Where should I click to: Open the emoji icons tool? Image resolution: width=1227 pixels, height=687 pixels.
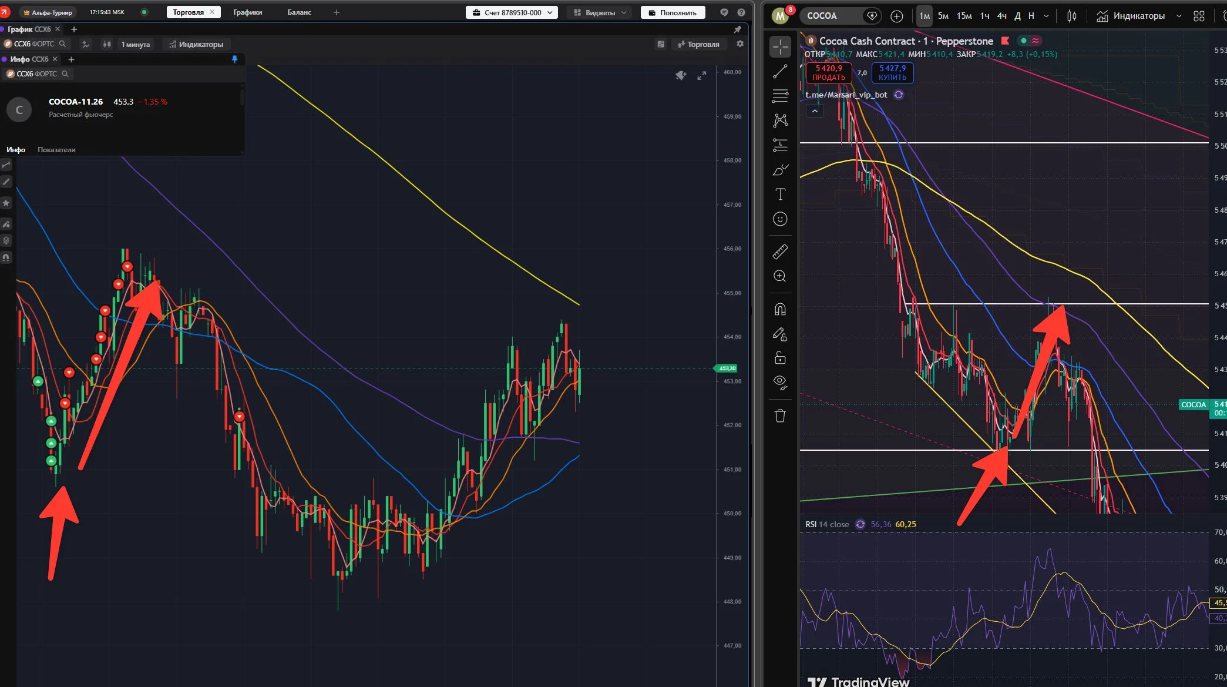click(780, 219)
